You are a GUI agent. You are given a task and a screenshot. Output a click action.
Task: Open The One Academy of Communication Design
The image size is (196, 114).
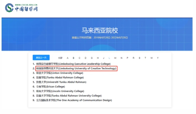click(x=74, y=100)
